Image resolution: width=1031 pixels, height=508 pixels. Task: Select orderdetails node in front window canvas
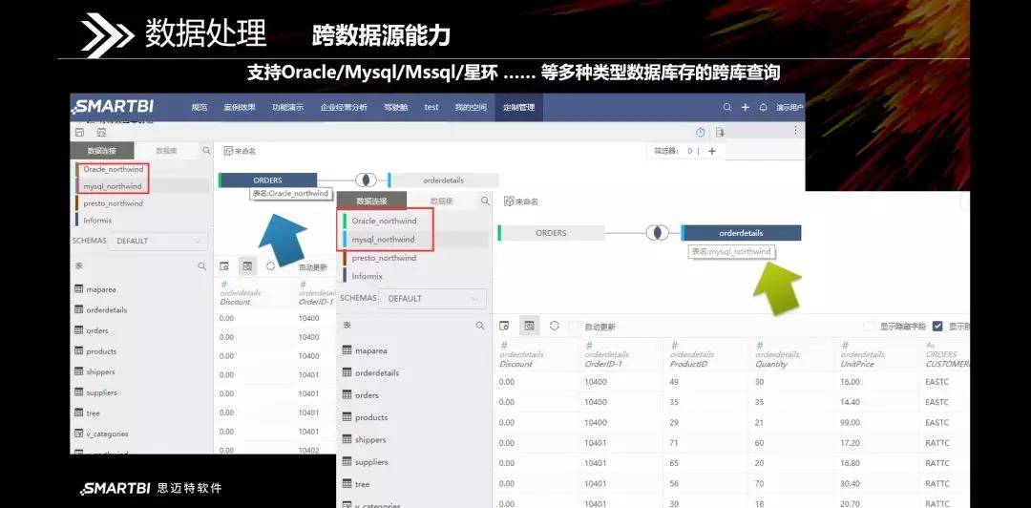pos(741,233)
